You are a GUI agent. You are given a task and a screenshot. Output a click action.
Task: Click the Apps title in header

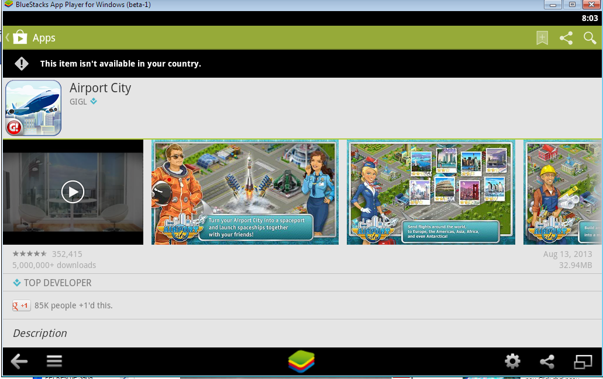tap(44, 38)
